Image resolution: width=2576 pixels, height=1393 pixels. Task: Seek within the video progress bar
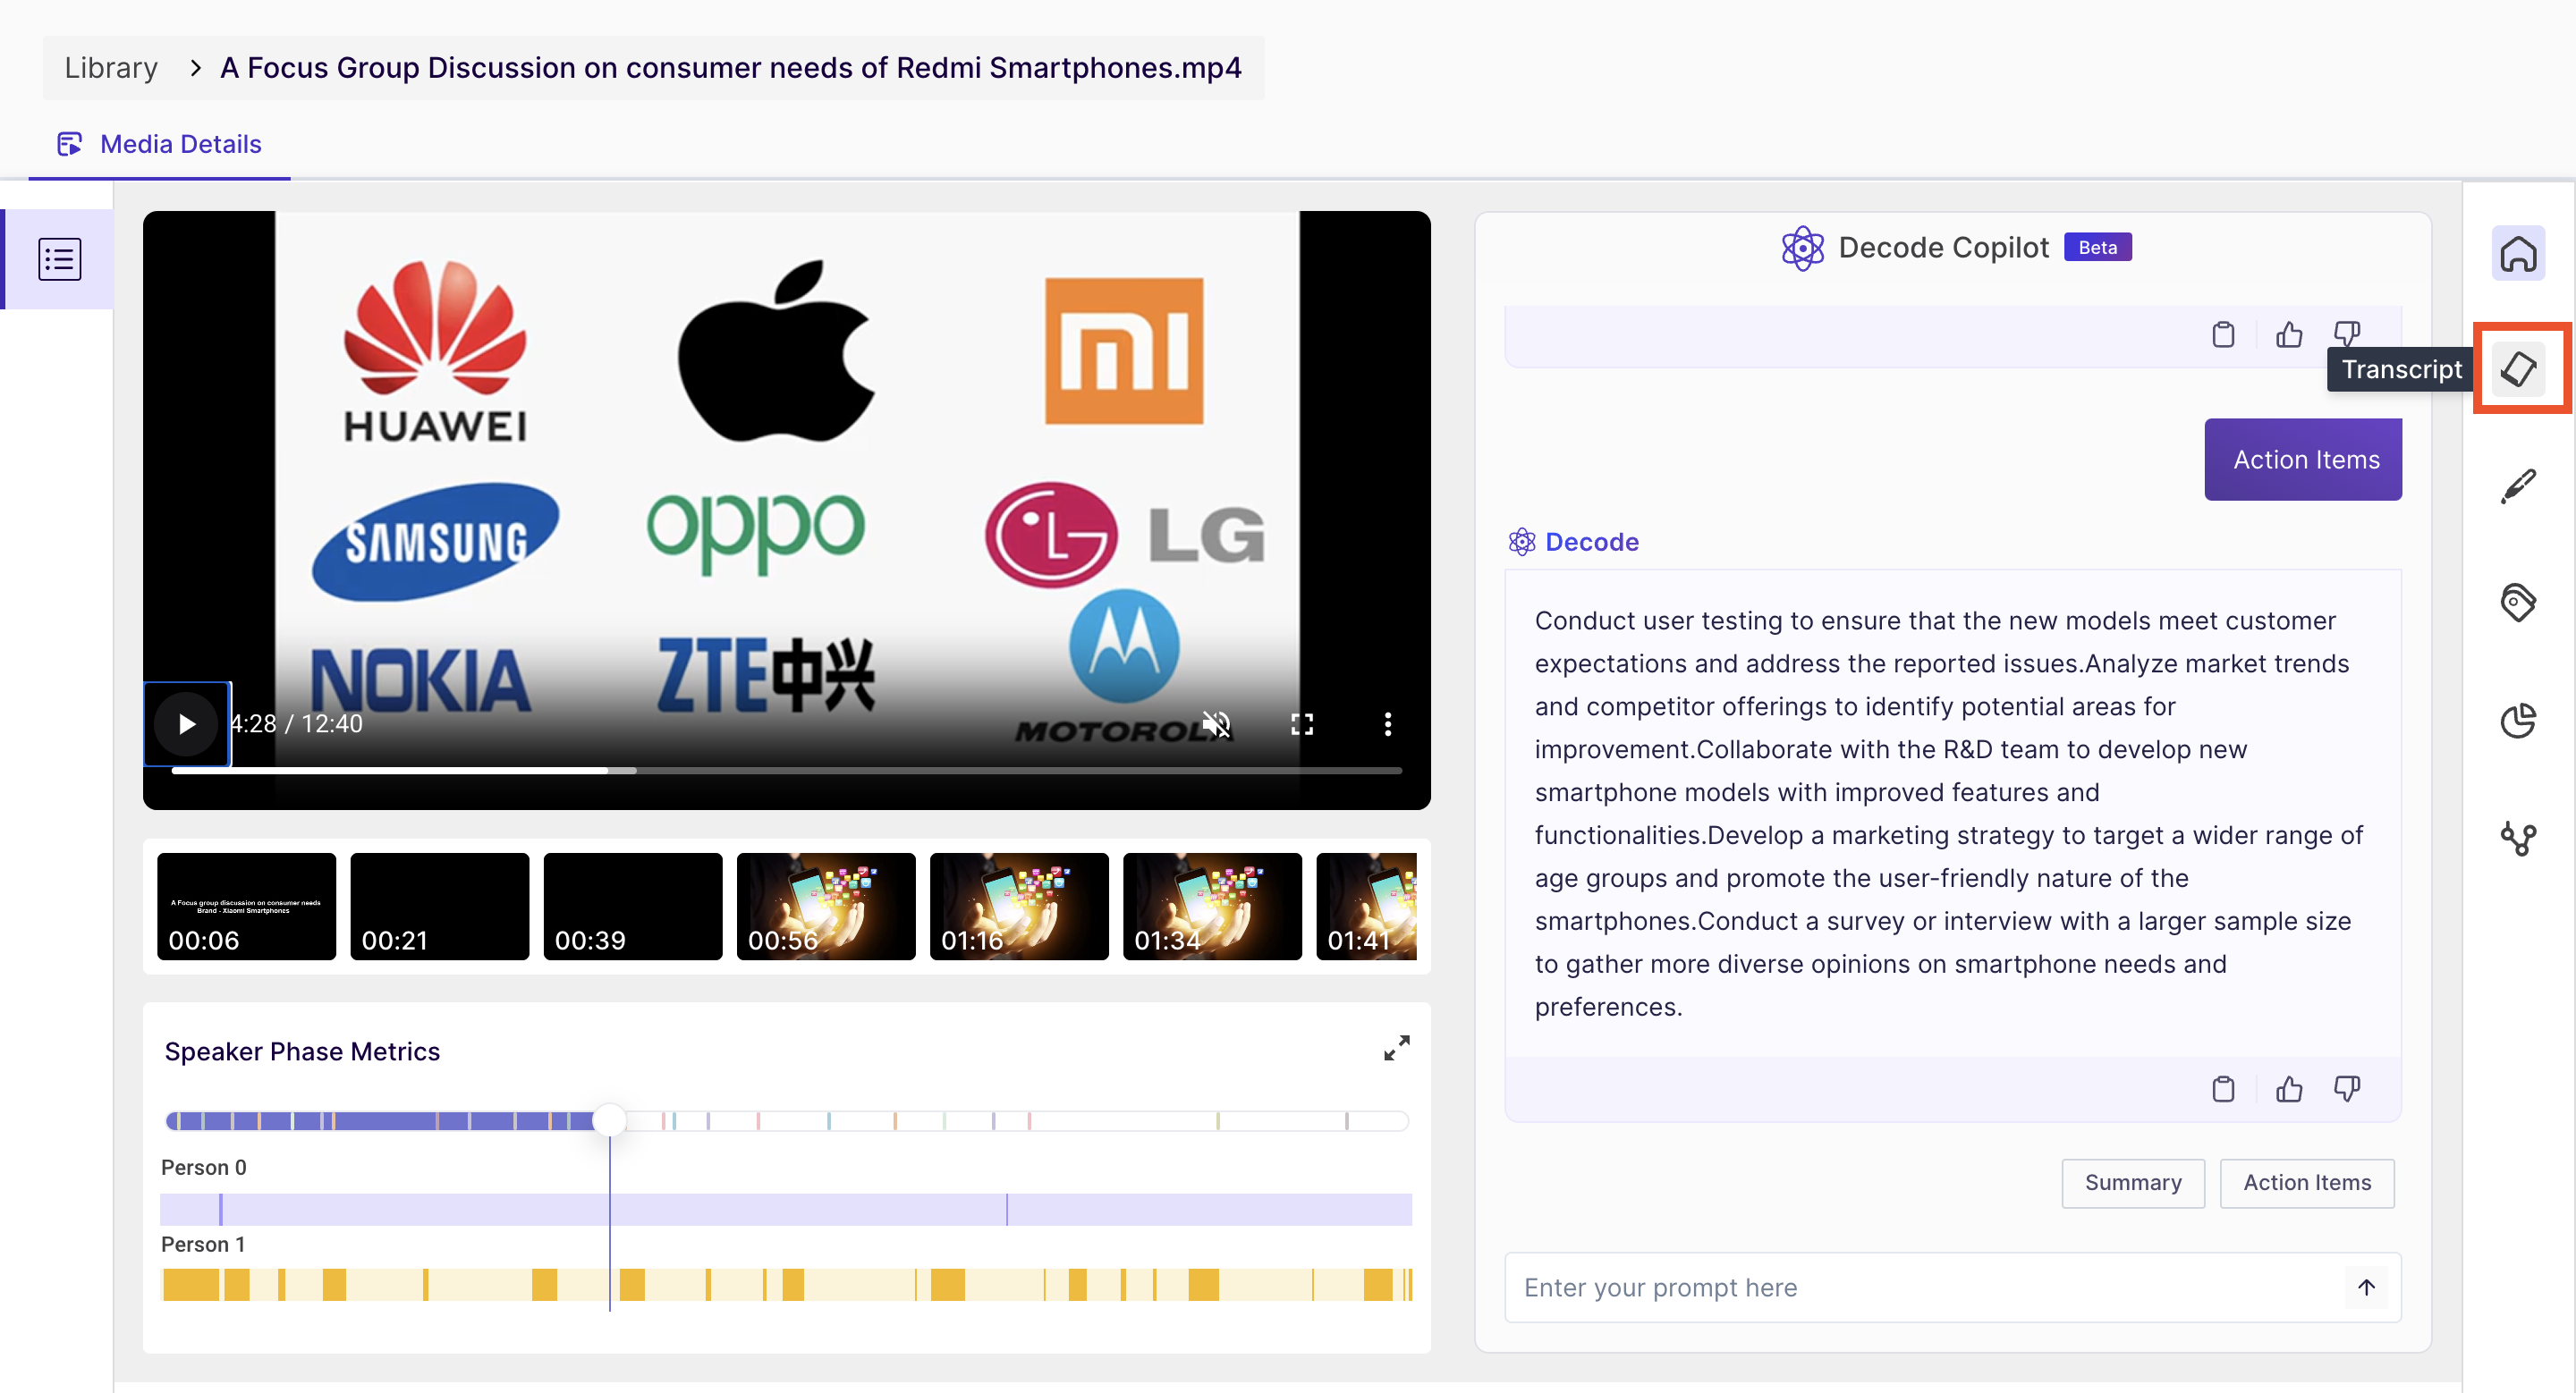pyautogui.click(x=786, y=770)
